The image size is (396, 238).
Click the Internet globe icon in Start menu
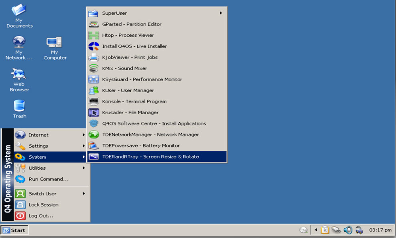coord(20,135)
